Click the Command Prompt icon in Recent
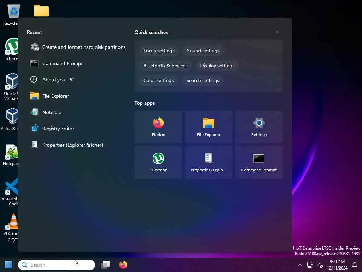The height and width of the screenshot is (272, 362). coord(34,63)
